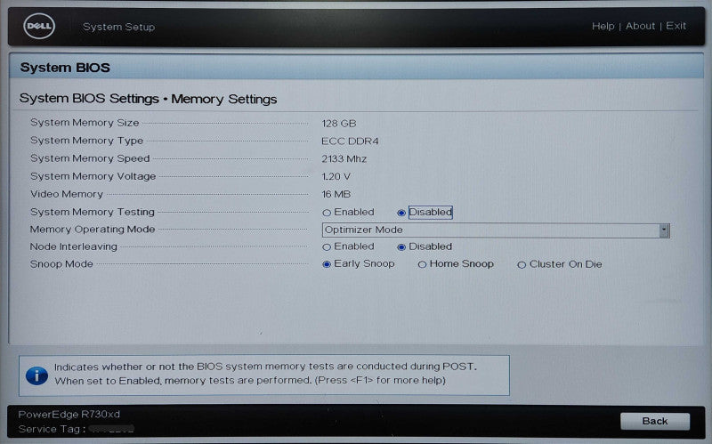Click the ECC DDR4 value

[x=350, y=141]
